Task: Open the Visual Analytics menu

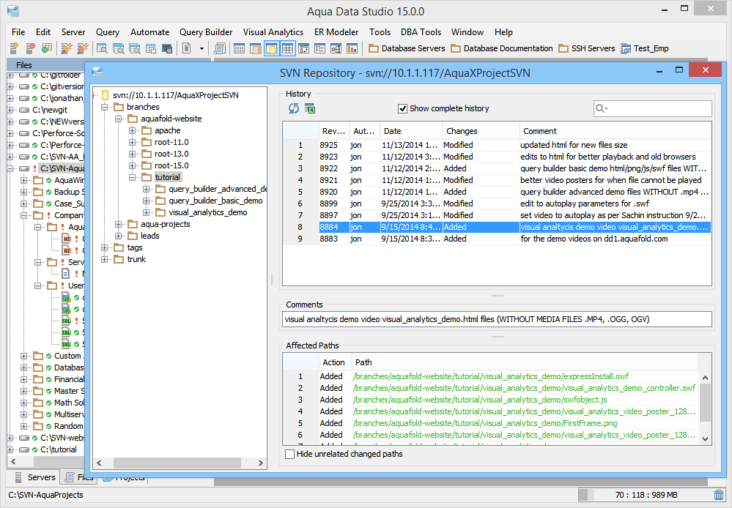Action: pyautogui.click(x=273, y=32)
